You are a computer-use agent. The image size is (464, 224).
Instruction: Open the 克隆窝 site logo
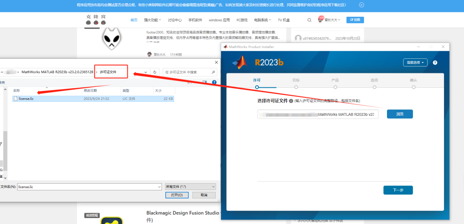96,20
